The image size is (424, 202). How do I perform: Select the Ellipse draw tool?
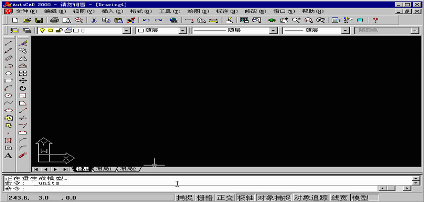tap(9, 110)
